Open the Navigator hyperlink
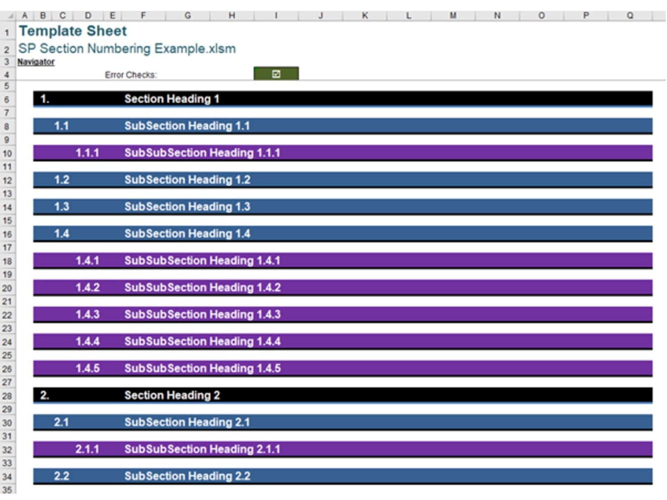This screenshot has height=500, width=667. [36, 62]
